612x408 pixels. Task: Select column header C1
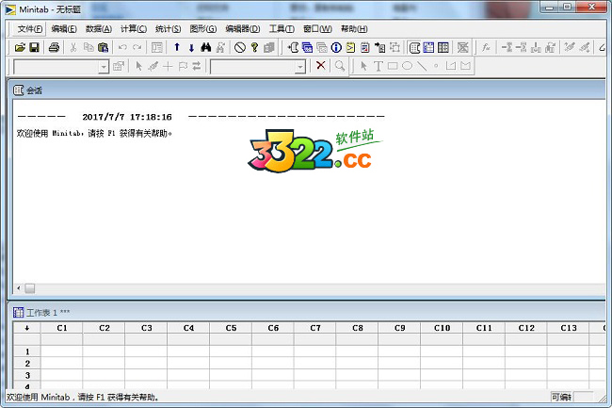(x=61, y=328)
